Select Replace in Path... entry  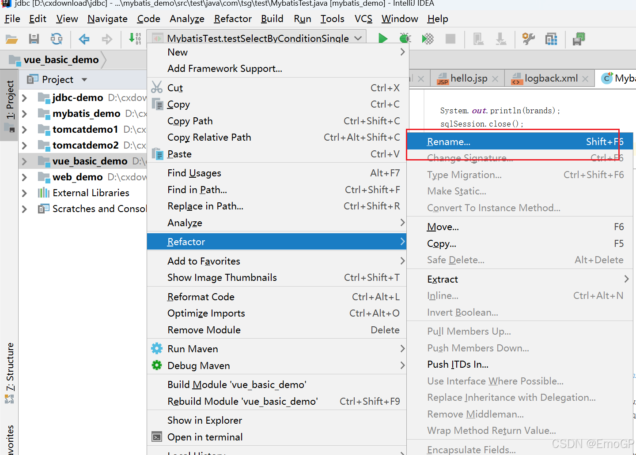(276, 206)
